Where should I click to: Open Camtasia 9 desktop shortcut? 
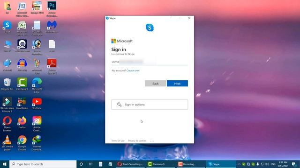(x=22, y=84)
